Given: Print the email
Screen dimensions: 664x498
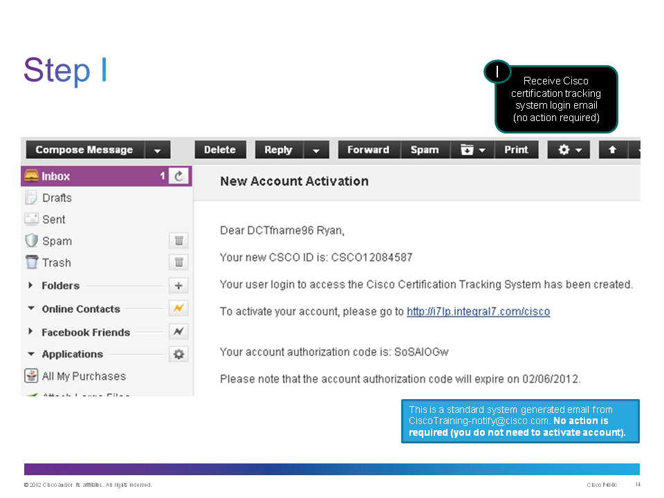Looking at the screenshot, I should (516, 150).
